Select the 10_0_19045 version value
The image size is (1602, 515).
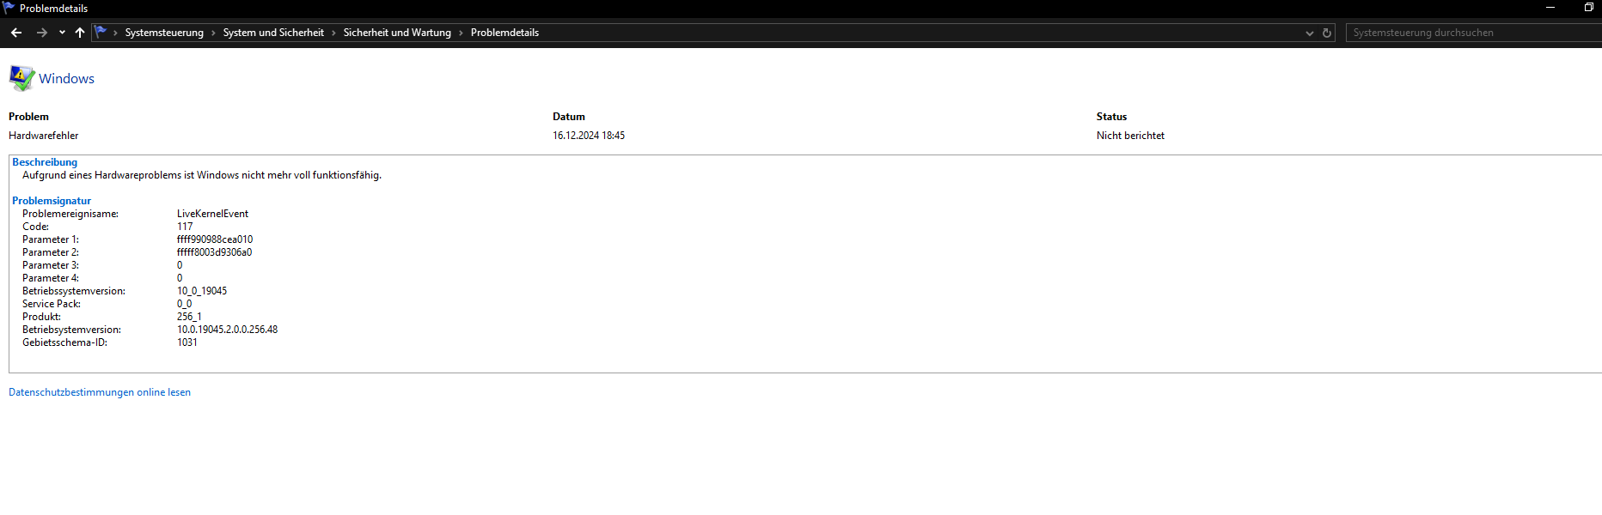[x=202, y=291]
